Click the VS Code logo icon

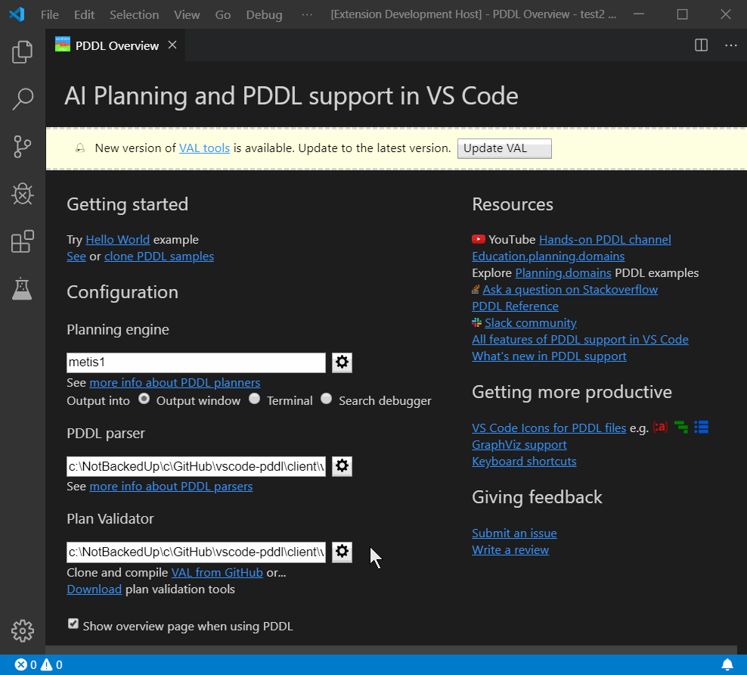point(17,14)
